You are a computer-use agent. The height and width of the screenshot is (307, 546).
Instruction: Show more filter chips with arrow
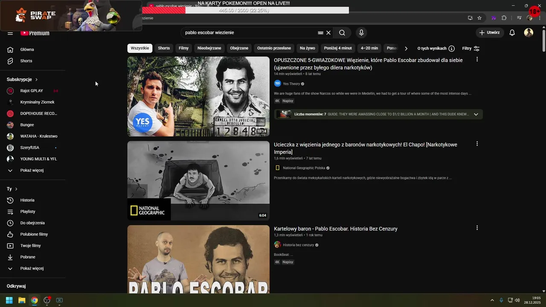(406, 49)
